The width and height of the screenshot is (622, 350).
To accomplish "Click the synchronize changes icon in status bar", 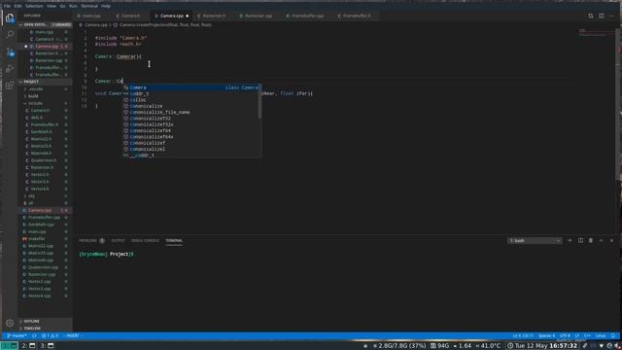I will (35, 335).
